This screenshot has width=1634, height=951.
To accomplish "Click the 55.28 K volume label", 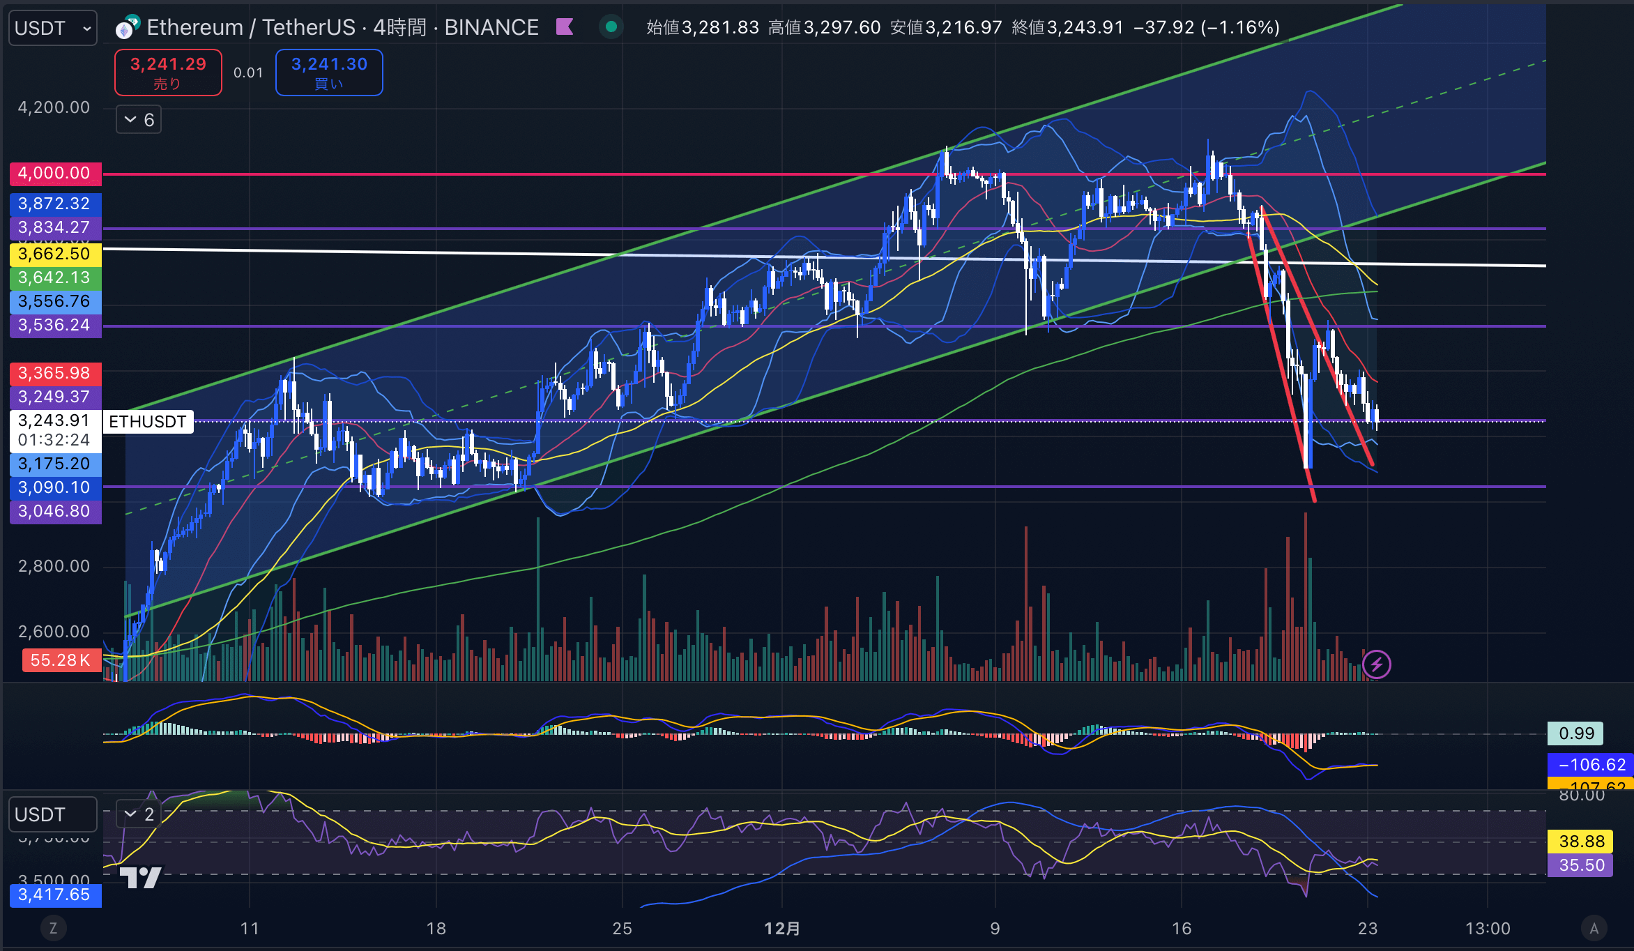I will click(61, 660).
